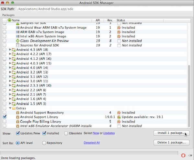
Task: Click the Delete 1 package button
Action: pos(171,143)
